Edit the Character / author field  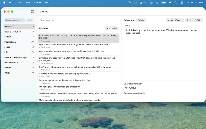pyautogui.click(x=164, y=88)
